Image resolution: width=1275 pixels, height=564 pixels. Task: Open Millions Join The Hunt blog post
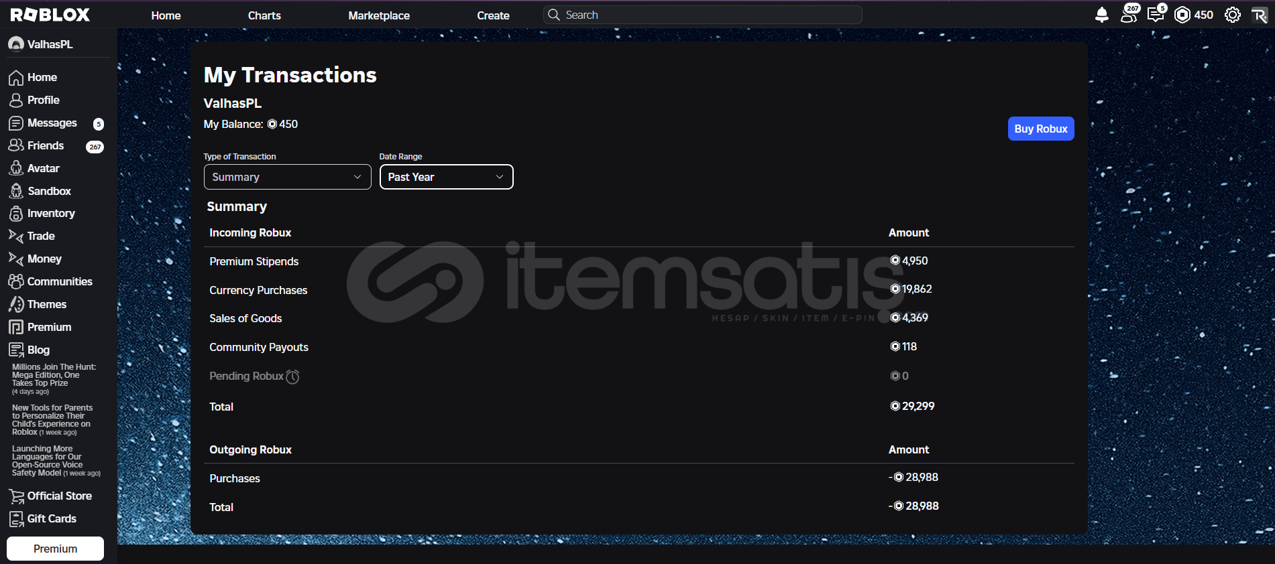tap(54, 379)
